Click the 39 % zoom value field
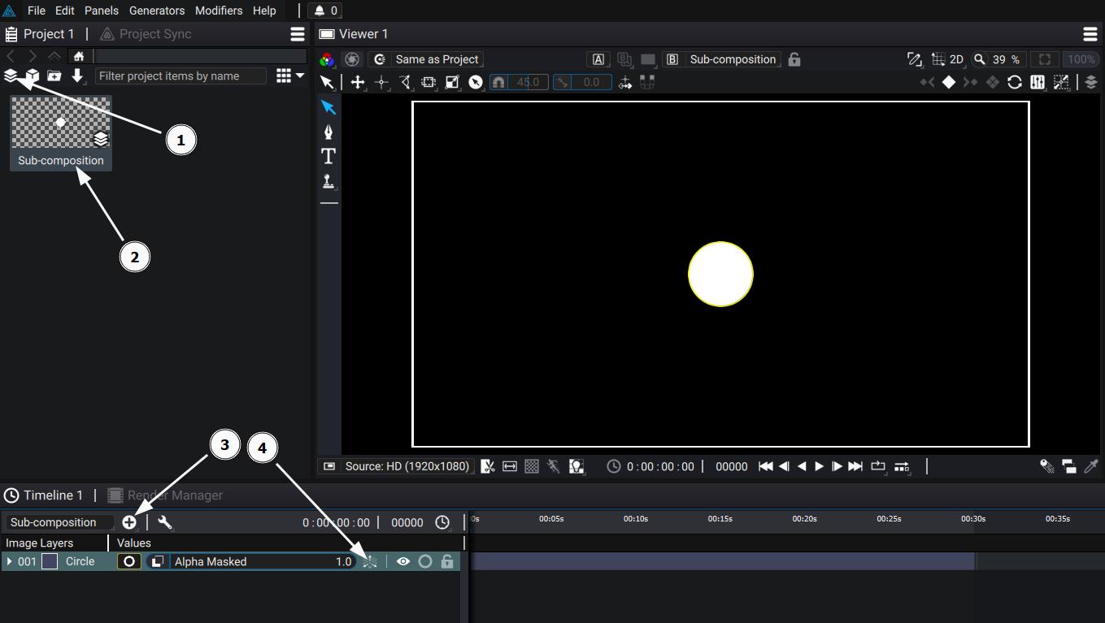 click(x=1005, y=59)
